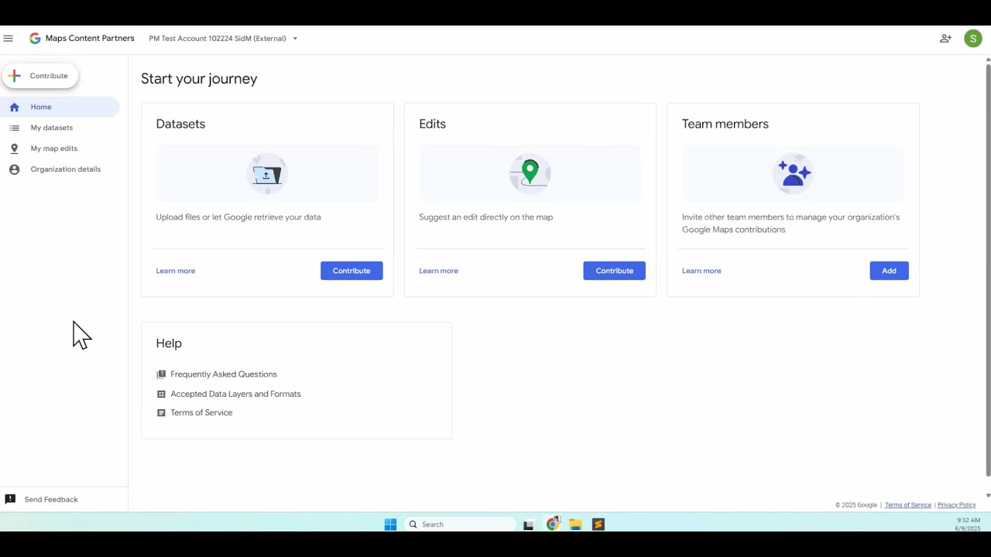Open the hamburger main menu

pyautogui.click(x=9, y=39)
